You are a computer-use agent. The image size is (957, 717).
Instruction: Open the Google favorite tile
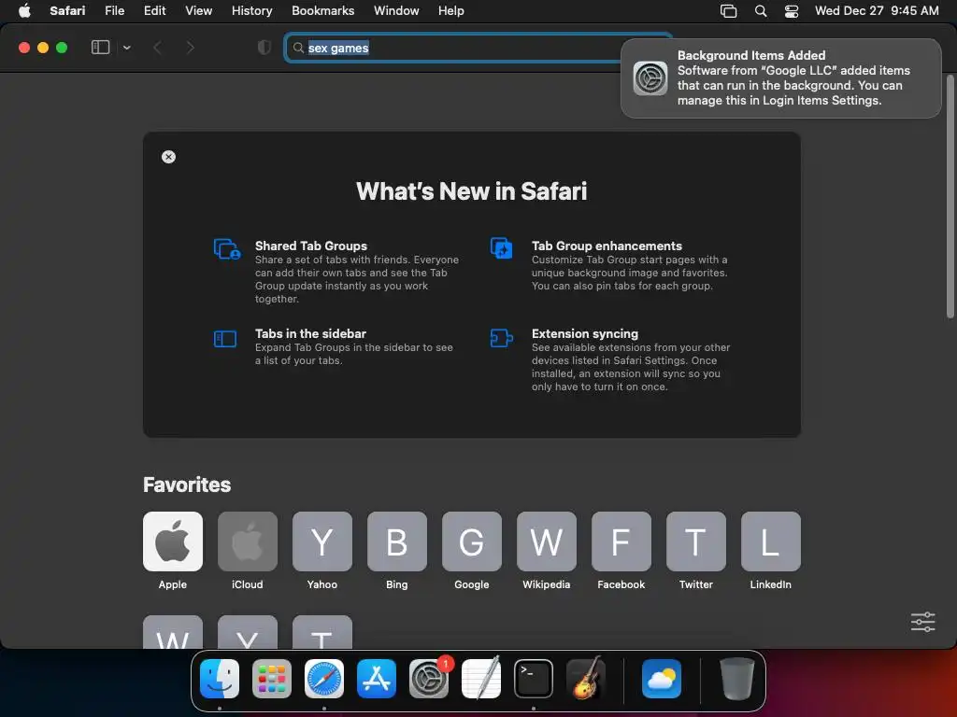click(x=472, y=541)
